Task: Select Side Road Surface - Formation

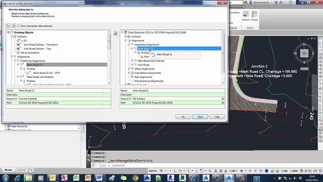Action: [x=41, y=44]
